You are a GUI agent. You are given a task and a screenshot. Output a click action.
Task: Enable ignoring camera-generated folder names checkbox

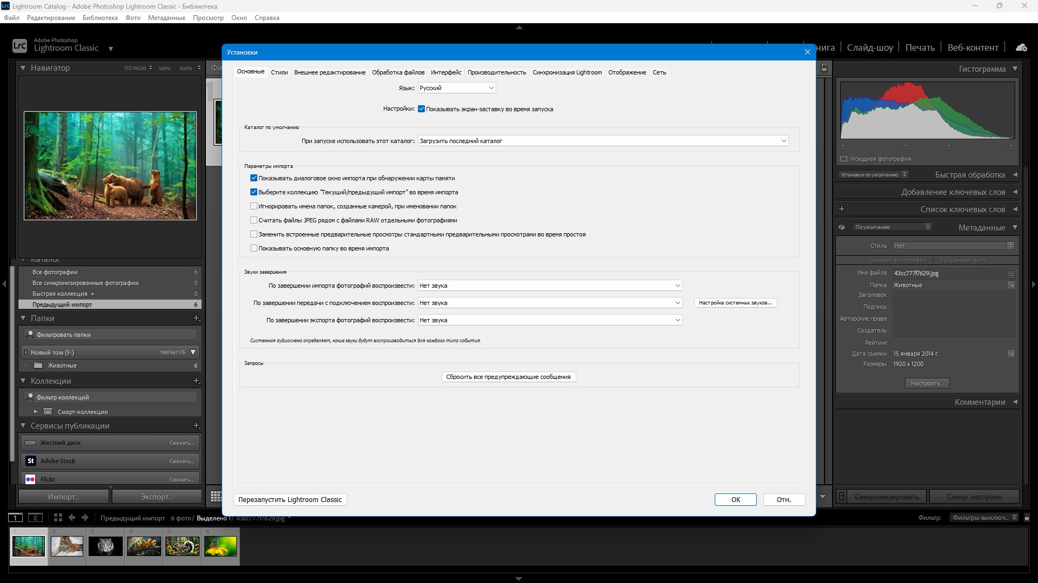(254, 206)
